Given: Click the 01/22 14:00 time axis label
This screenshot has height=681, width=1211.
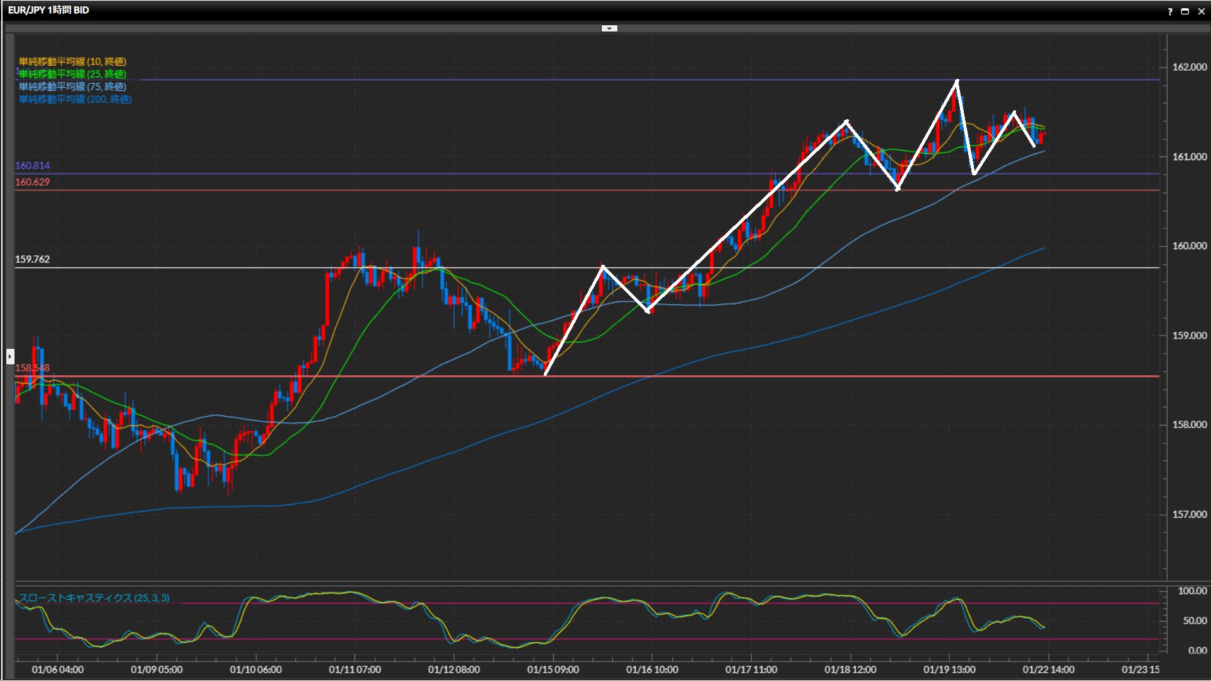Looking at the screenshot, I should [x=1048, y=670].
